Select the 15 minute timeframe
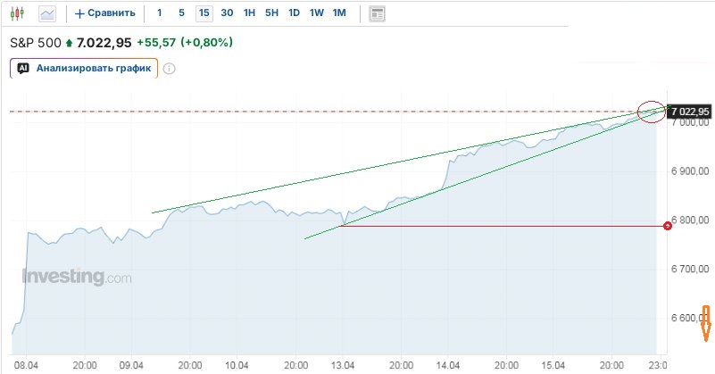This screenshot has width=715, height=374. [204, 13]
